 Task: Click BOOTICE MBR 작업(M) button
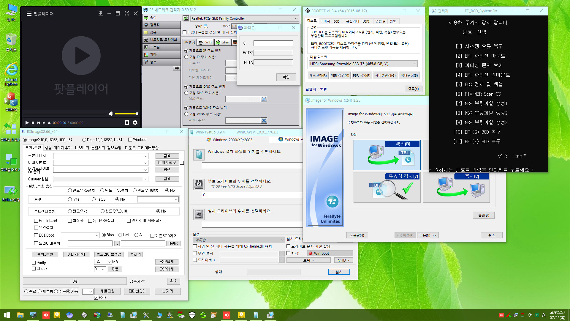pyautogui.click(x=340, y=75)
